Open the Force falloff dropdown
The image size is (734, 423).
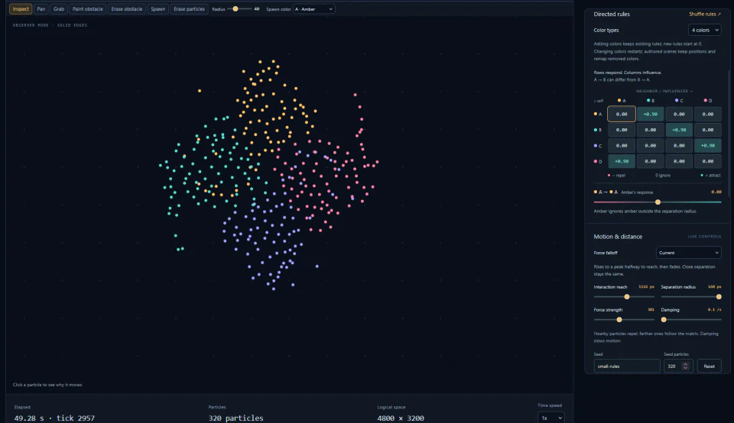click(x=688, y=253)
